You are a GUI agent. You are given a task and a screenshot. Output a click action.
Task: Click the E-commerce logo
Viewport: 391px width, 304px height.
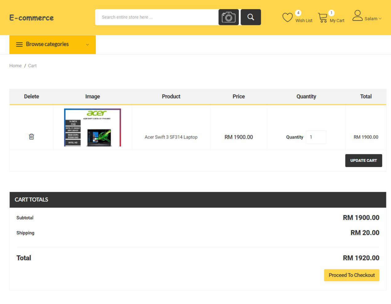tap(31, 18)
